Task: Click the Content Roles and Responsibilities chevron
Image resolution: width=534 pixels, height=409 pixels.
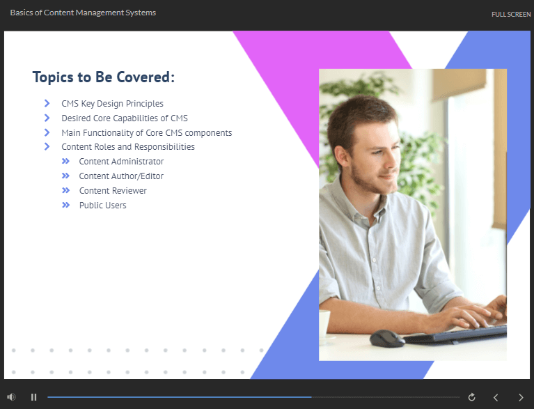Action: (47, 146)
